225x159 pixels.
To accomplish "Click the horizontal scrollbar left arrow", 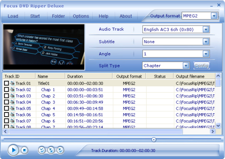I will coord(5,132).
